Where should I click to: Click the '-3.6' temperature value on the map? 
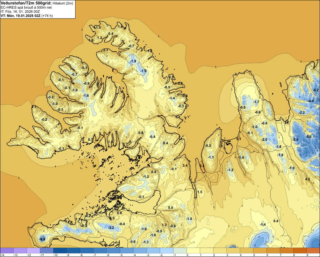point(295,140)
